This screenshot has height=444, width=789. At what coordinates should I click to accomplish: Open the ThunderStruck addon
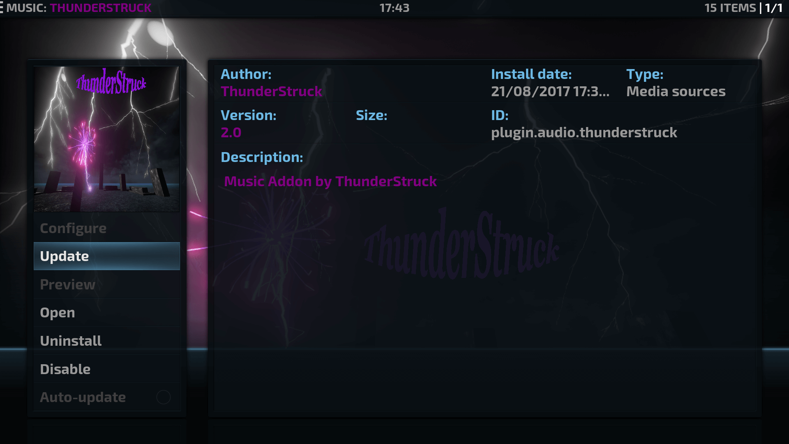[106, 313]
